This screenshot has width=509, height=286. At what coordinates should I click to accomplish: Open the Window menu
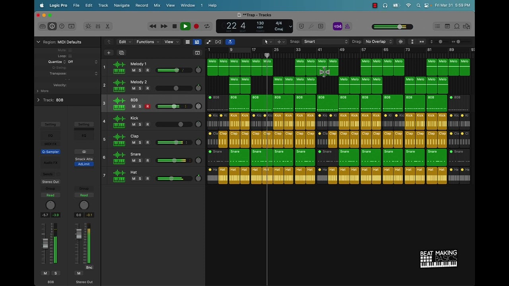pyautogui.click(x=188, y=5)
